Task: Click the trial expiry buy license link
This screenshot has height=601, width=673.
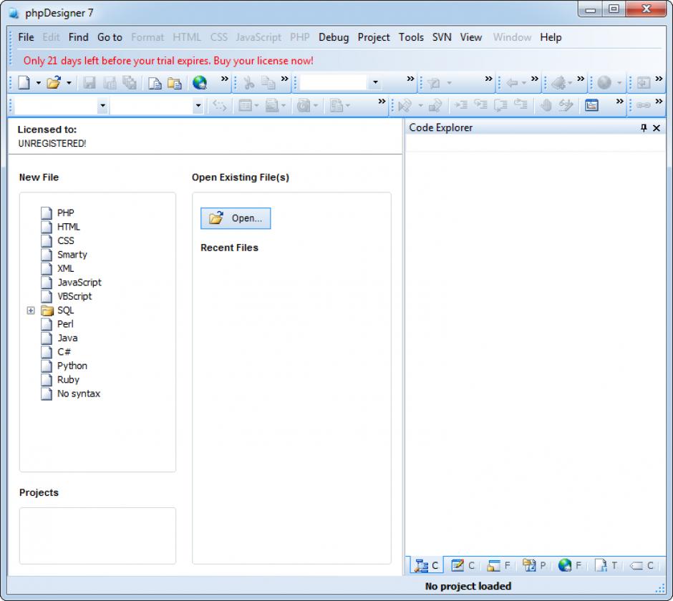Action: (x=168, y=61)
